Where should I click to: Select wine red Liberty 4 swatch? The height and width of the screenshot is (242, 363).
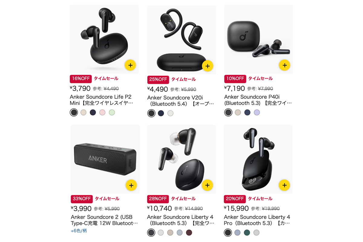pyautogui.click(x=189, y=233)
